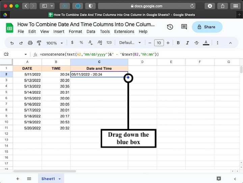Open the Safari sidebar dropdown chevron

[x=52, y=6]
